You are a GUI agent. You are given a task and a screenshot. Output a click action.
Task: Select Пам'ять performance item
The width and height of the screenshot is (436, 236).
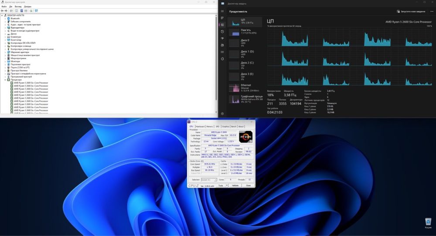click(245, 32)
